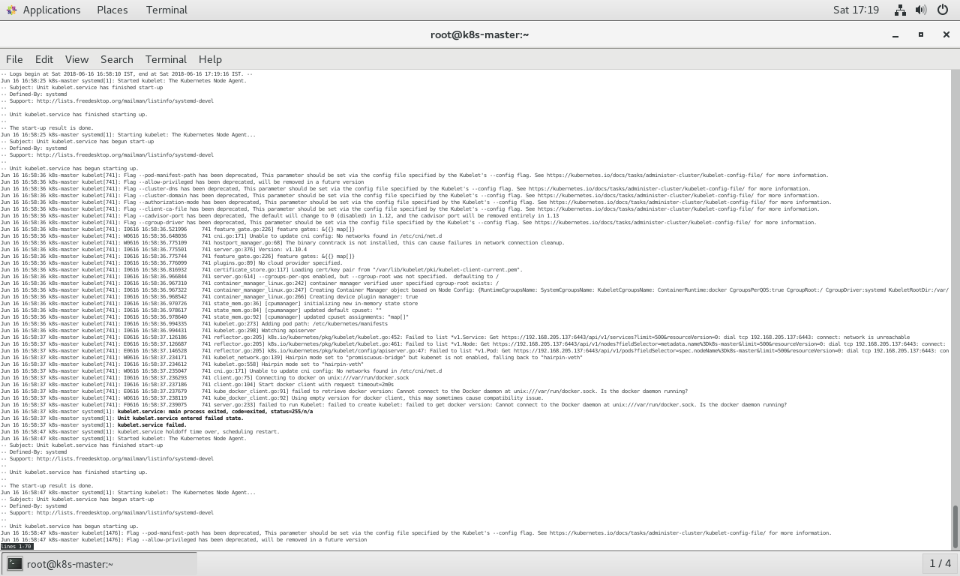
Task: Click 'kubelet.service holdoff time over' line
Action: (x=139, y=432)
